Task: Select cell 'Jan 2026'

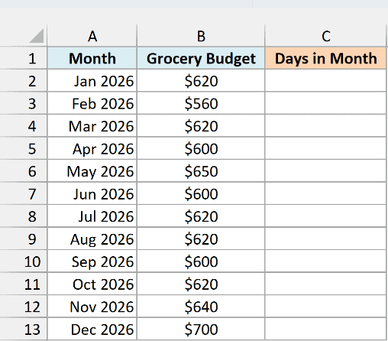Action: [x=92, y=81]
